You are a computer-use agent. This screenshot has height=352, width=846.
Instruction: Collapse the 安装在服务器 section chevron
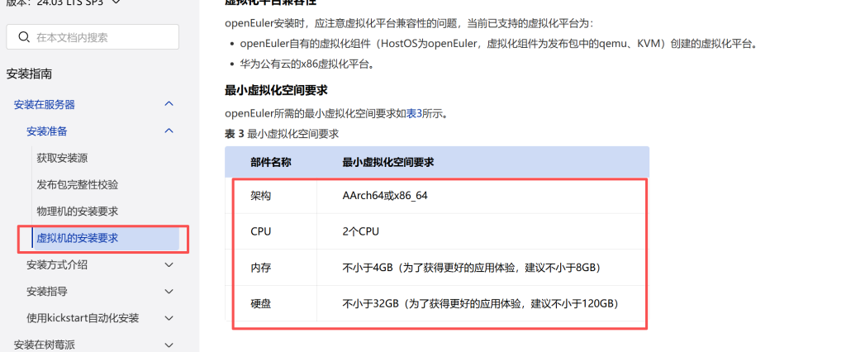[169, 104]
